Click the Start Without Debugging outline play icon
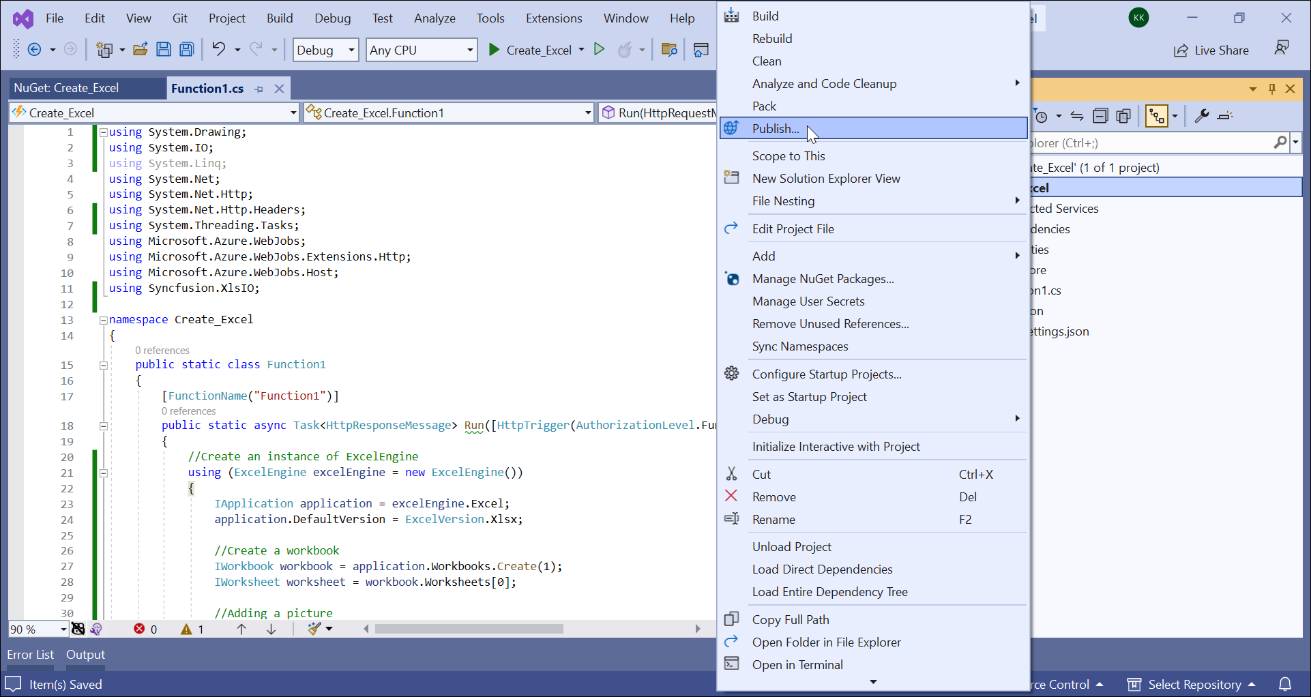 [x=600, y=49]
